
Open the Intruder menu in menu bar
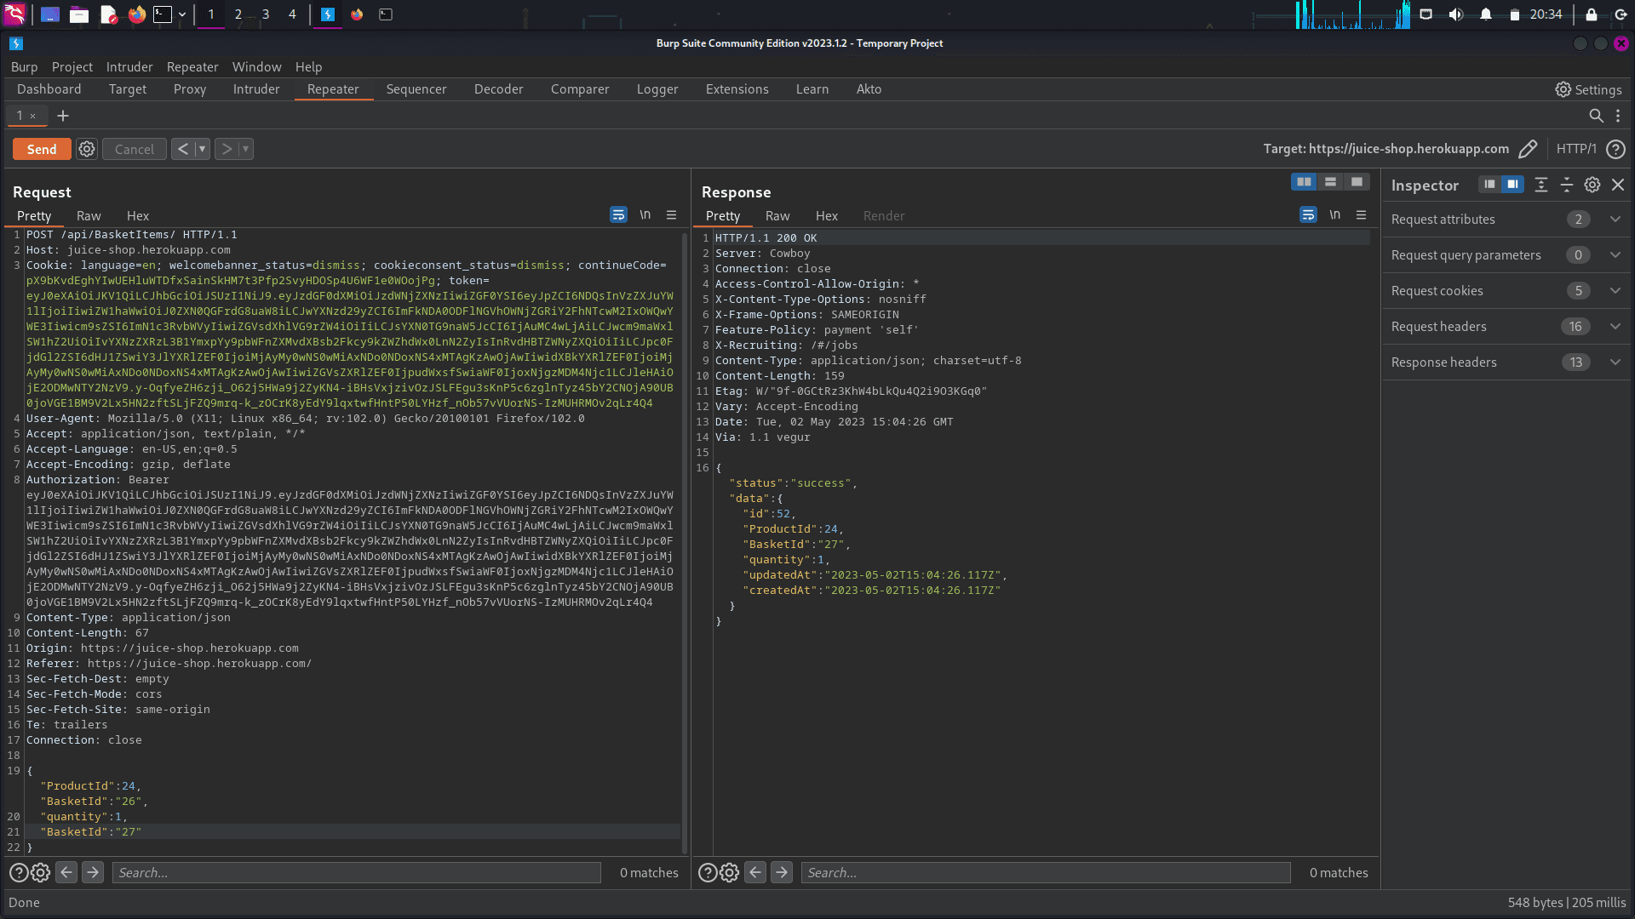(129, 67)
